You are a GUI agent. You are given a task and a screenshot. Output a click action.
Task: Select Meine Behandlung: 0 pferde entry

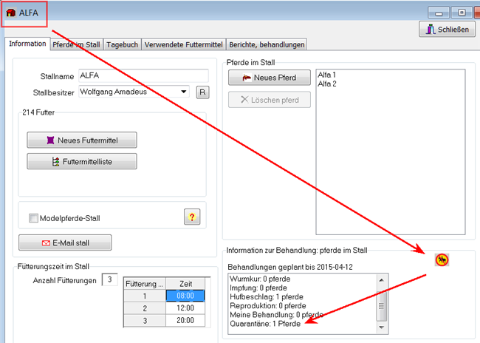[x=276, y=314]
